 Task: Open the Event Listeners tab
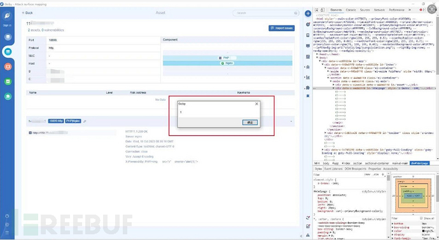point(333,169)
